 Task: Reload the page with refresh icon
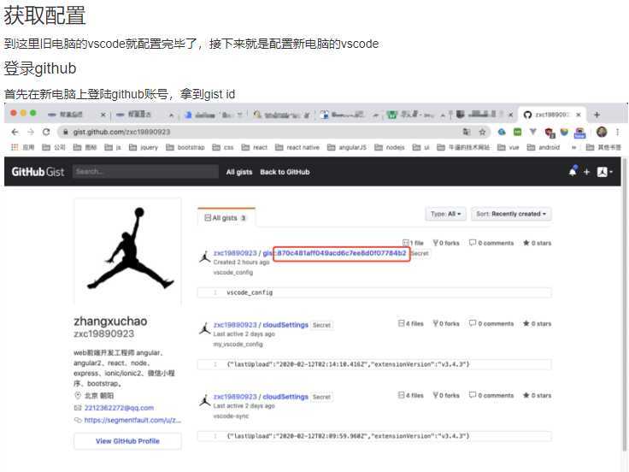click(46, 132)
